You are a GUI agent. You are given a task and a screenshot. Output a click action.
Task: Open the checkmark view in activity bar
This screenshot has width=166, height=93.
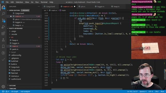click(3, 59)
